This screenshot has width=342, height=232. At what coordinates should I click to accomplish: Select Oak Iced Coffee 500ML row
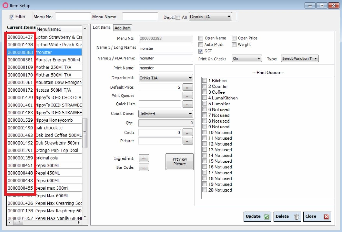[x=44, y=135]
